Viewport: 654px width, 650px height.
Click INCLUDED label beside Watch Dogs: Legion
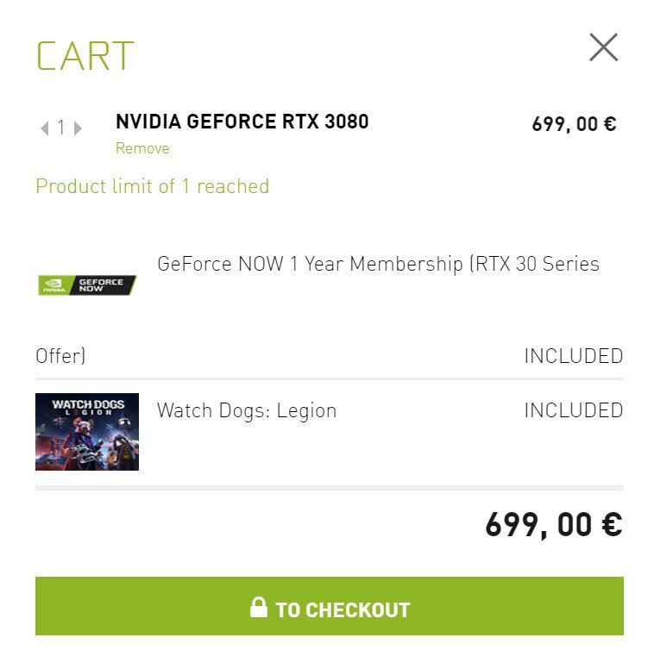pos(574,410)
